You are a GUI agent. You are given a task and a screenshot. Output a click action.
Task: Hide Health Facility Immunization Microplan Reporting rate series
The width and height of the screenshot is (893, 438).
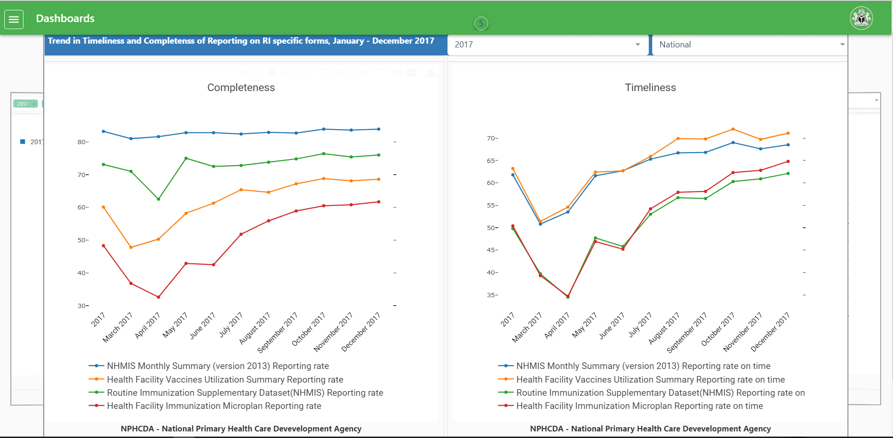pos(214,406)
